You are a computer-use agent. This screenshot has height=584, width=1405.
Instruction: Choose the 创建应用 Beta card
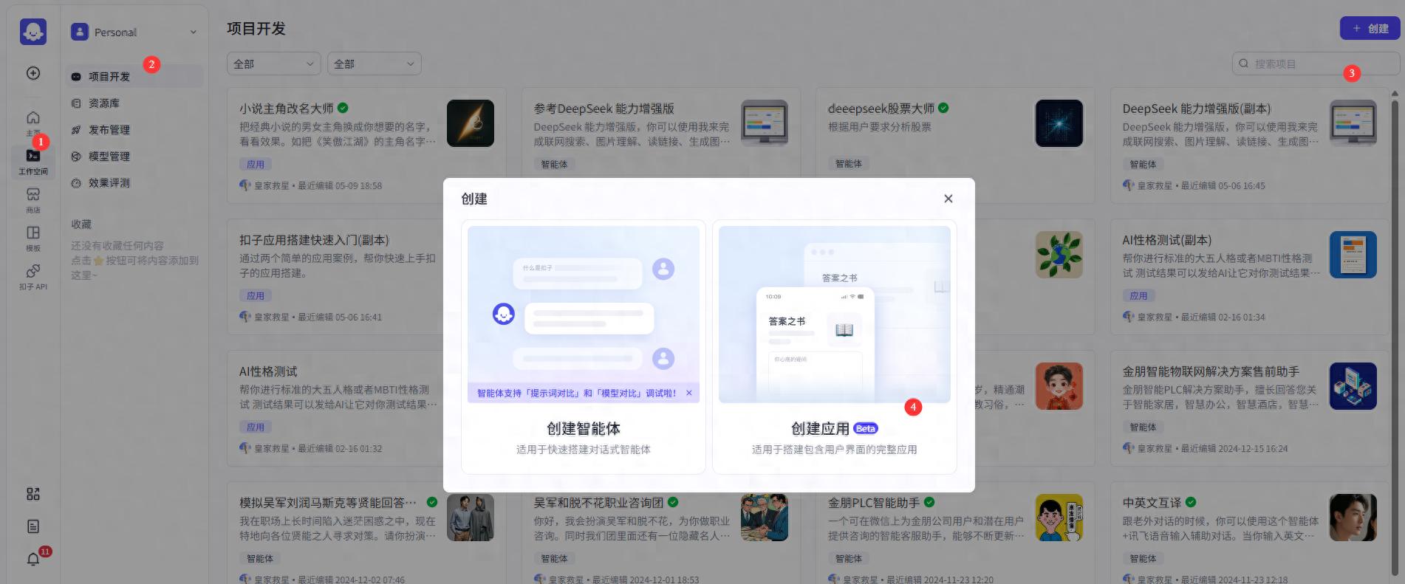835,347
